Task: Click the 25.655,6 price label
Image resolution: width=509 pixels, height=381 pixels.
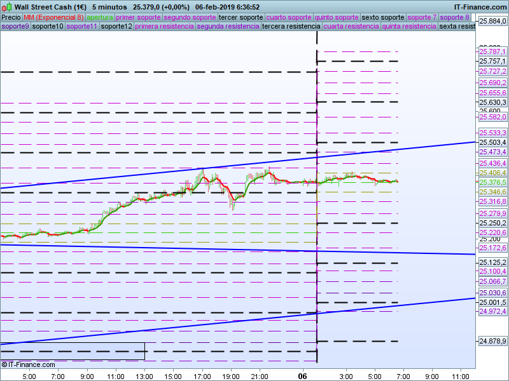Action: point(492,93)
